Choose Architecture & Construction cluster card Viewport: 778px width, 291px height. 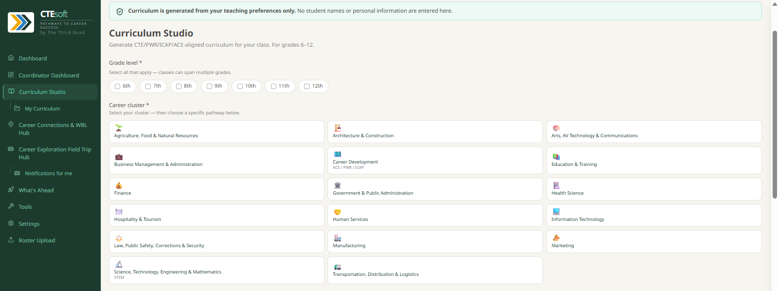(x=435, y=131)
